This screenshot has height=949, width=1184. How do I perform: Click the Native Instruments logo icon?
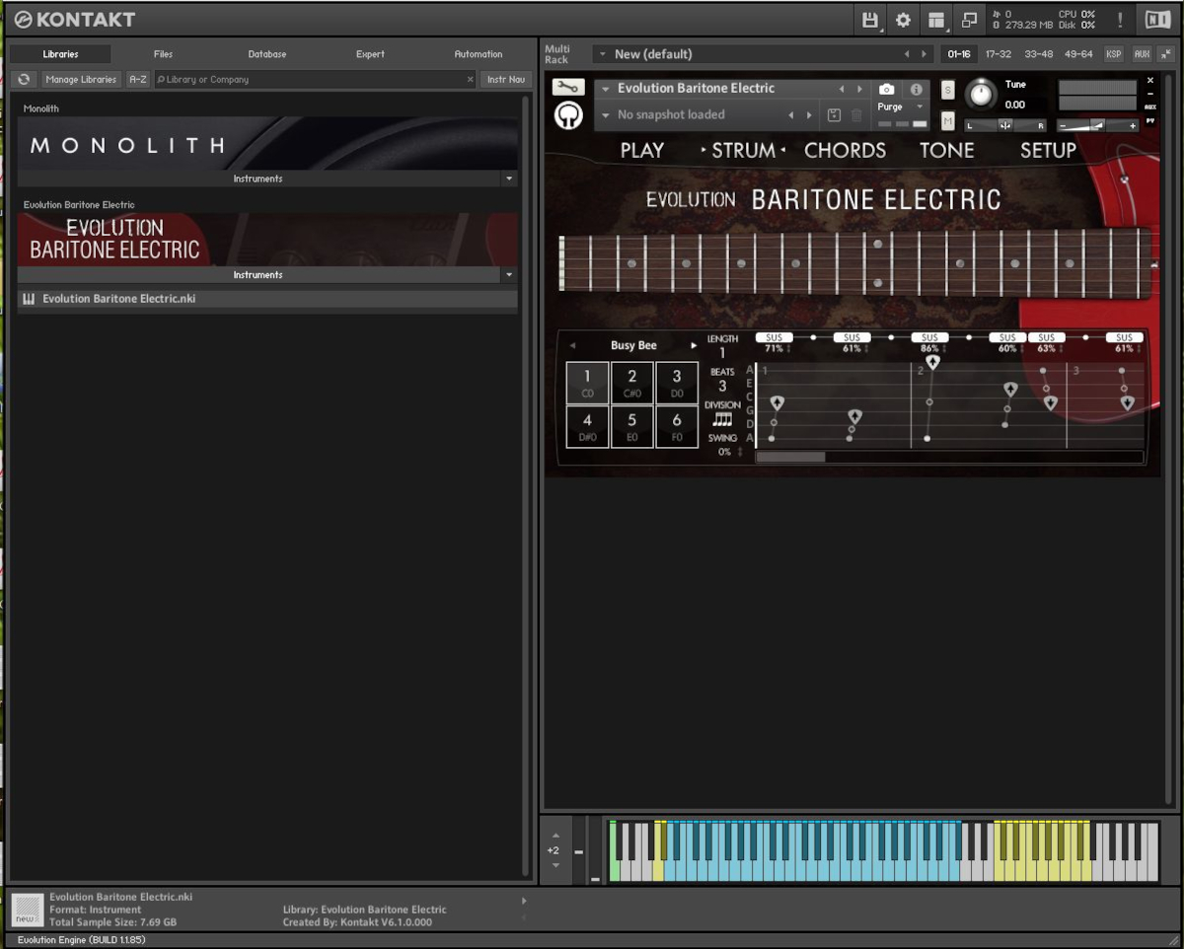click(x=1156, y=20)
